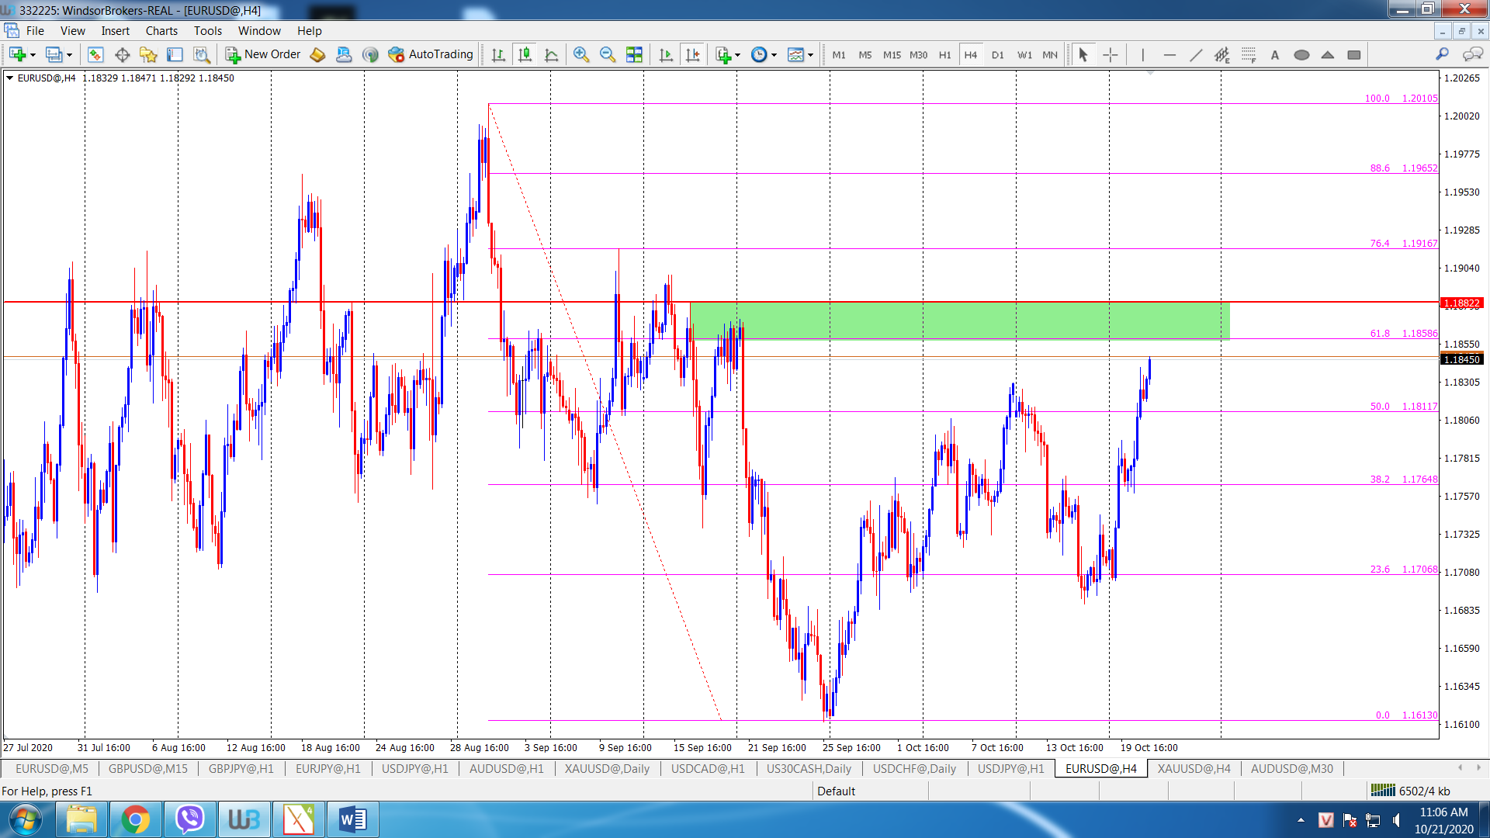Switch timeframe to M15

tap(892, 54)
